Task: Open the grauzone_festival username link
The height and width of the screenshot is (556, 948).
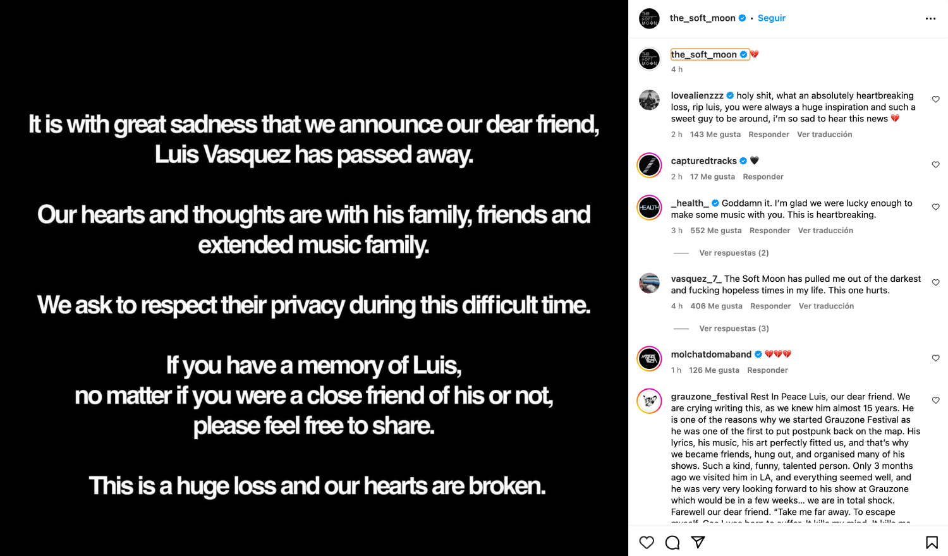Action: click(709, 397)
